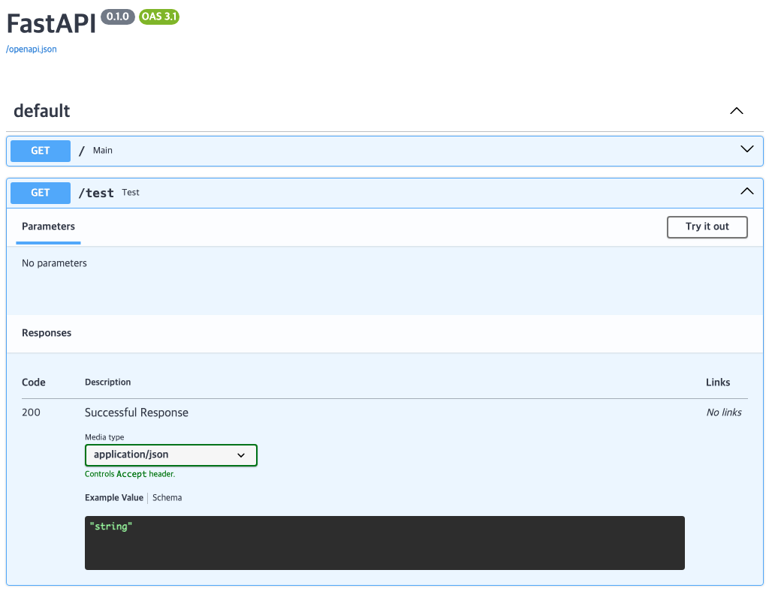Viewport: 772px width, 594px height.
Task: Click the Code column header
Action: pyautogui.click(x=34, y=382)
